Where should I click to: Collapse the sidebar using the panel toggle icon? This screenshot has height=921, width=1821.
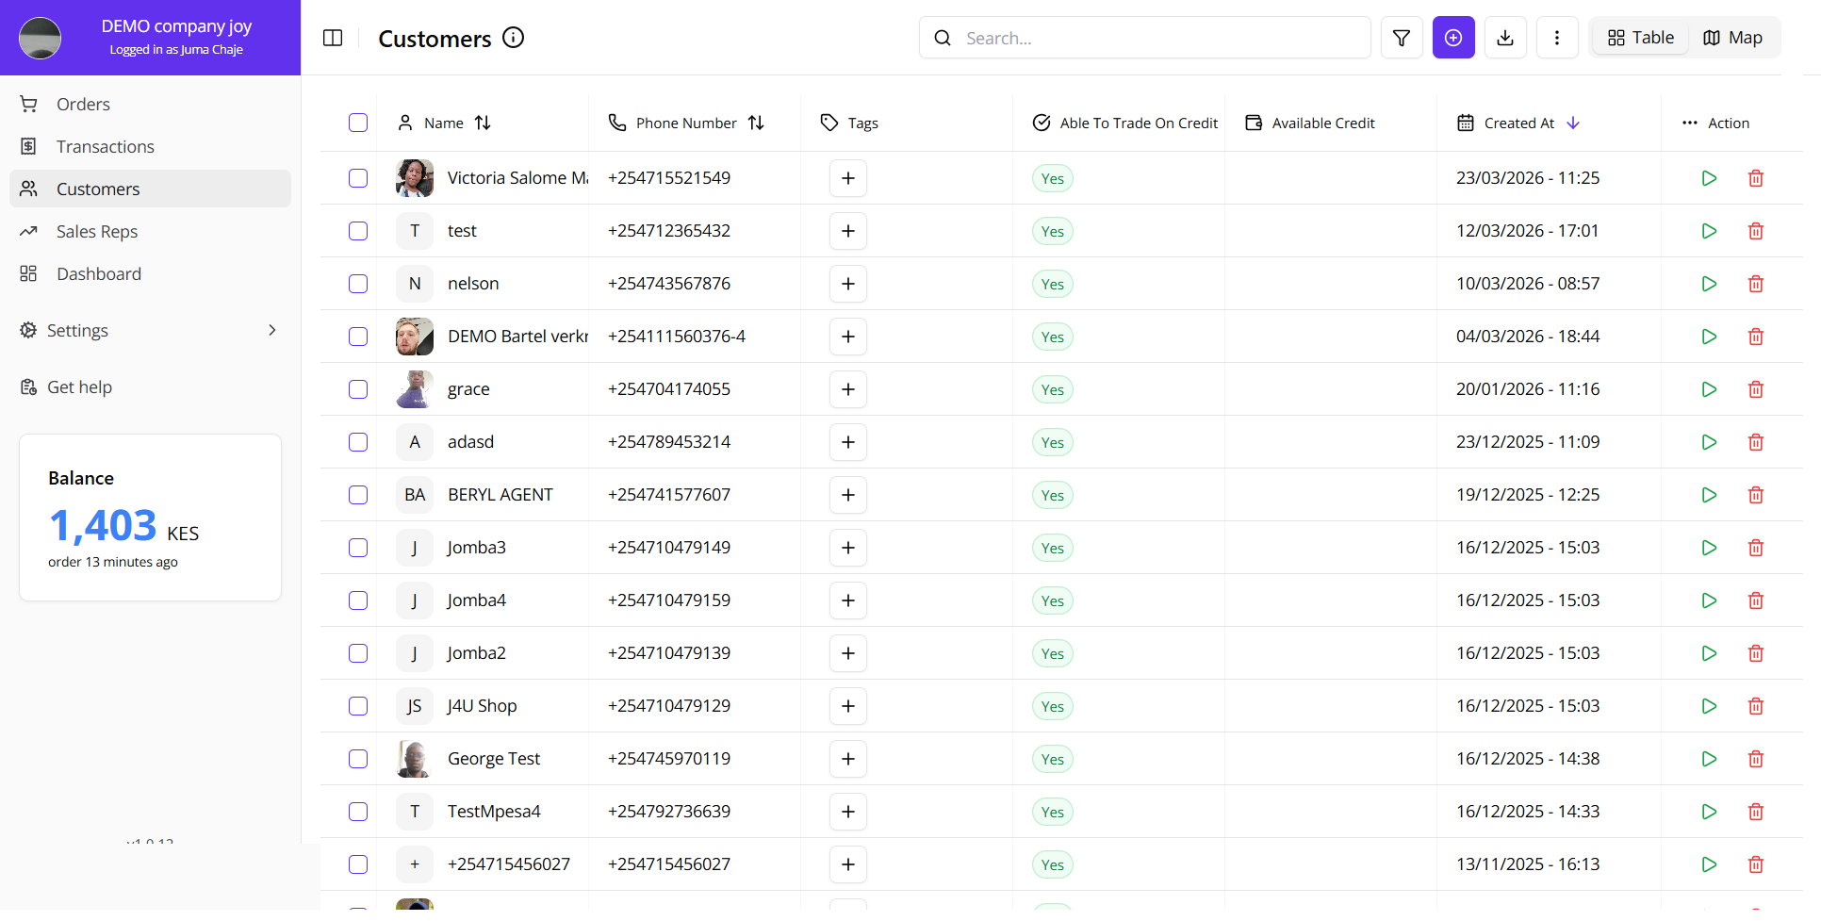pyautogui.click(x=333, y=38)
